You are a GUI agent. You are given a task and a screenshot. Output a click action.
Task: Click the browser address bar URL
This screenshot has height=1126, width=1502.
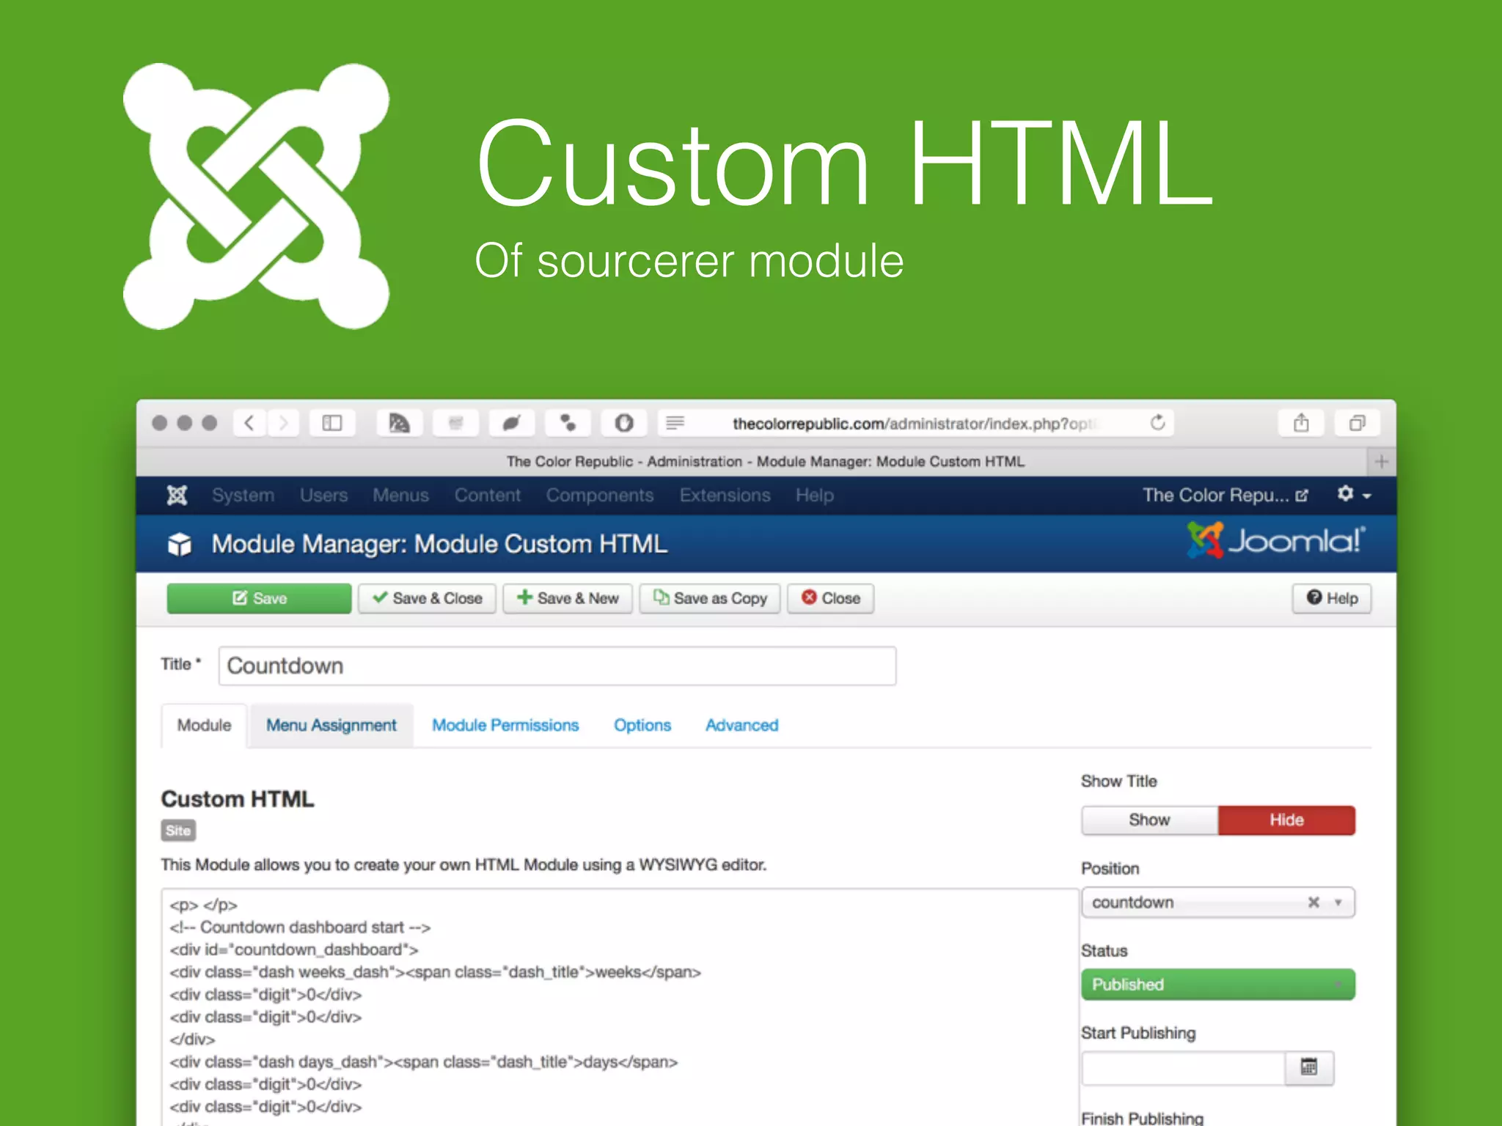pos(914,424)
